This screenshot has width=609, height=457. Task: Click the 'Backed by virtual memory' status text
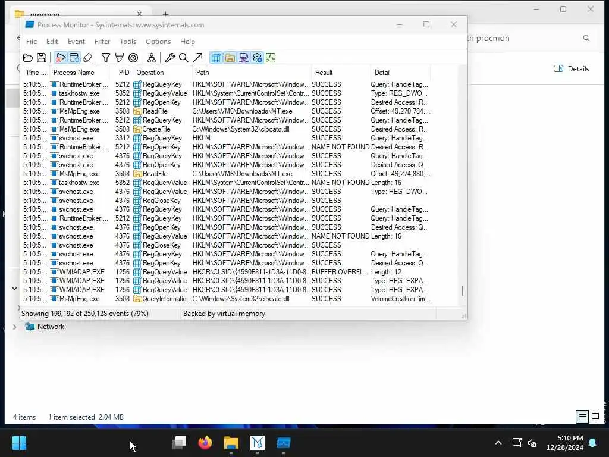[x=224, y=314]
